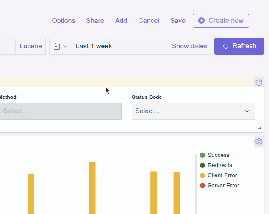Expand the Status Code dropdown
The height and width of the screenshot is (214, 269).
(x=194, y=111)
